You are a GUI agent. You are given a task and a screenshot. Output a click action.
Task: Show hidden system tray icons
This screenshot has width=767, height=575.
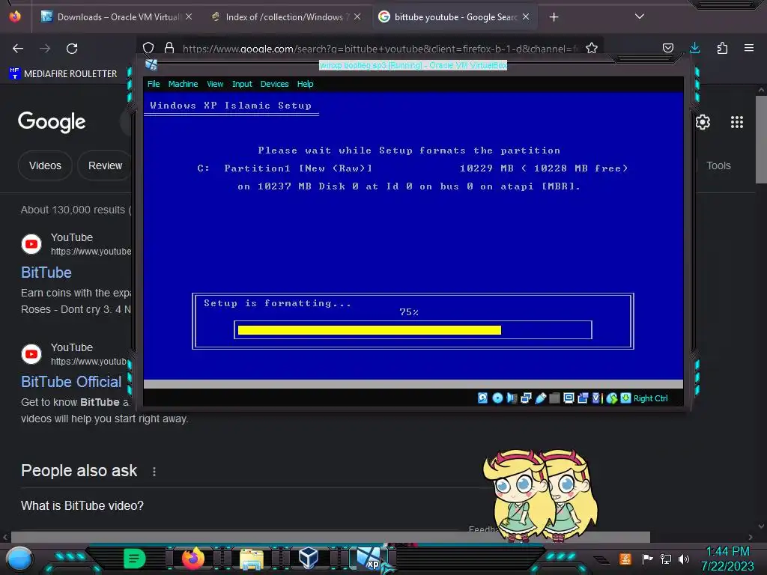(x=601, y=559)
